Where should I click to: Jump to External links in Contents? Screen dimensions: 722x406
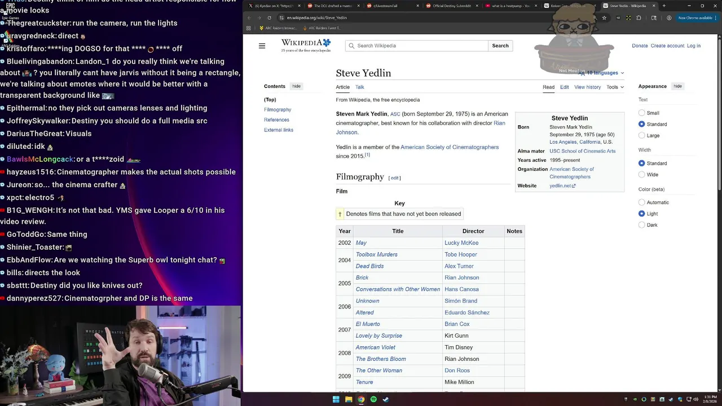coord(279,130)
